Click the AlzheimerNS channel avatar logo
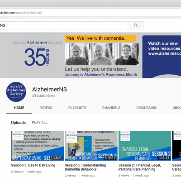The width and height of the screenshot is (181, 181). click(16, 92)
